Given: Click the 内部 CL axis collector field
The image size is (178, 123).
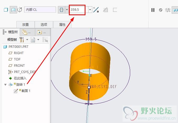Looking at the screenshot, I should click(40, 10).
